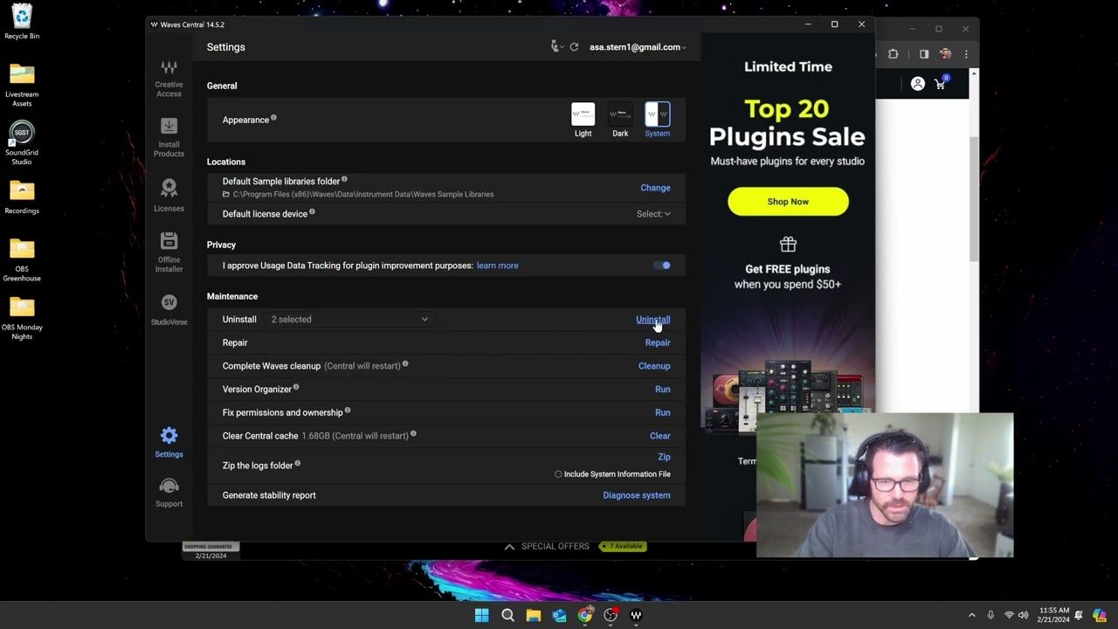Run Fix permissions and ownership
The image size is (1118, 629).
(x=663, y=412)
